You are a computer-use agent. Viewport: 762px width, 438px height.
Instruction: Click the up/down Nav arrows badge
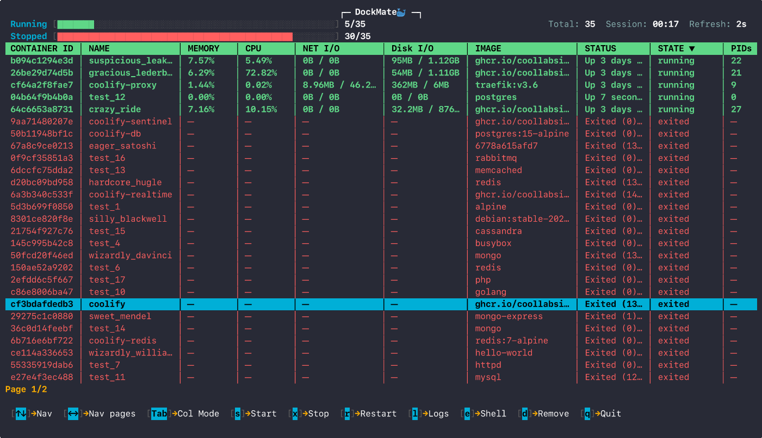(21, 414)
